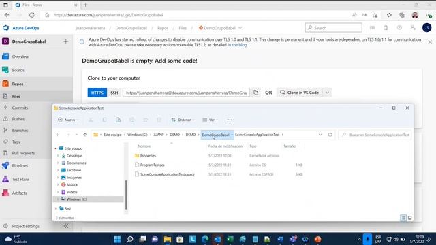Screen dimensions: 436x245
Task: Expand Documentos in navigation pane
Action: 58,163
